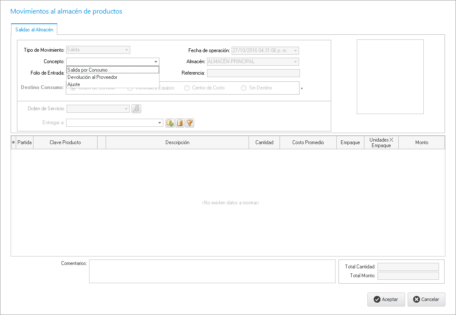Click the database icon next to Entregar a
The width and height of the screenshot is (456, 315).
[x=180, y=123]
